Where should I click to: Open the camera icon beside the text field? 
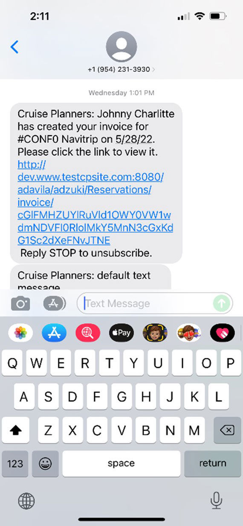20,304
